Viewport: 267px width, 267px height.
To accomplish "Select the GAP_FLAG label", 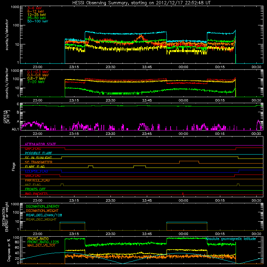I will pos(33,149).
